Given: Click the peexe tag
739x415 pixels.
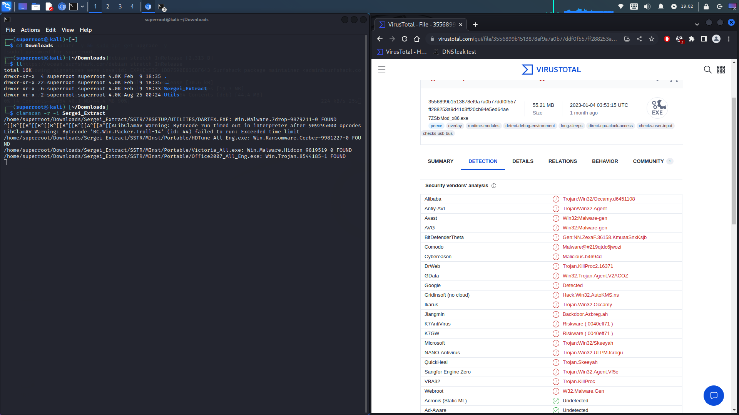Looking at the screenshot, I should coord(436,126).
